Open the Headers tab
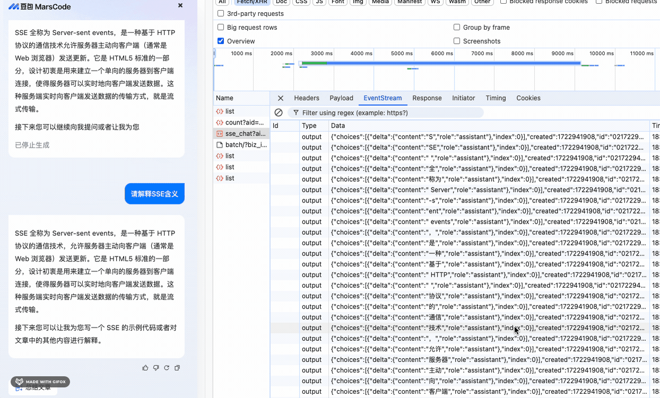 (x=307, y=98)
